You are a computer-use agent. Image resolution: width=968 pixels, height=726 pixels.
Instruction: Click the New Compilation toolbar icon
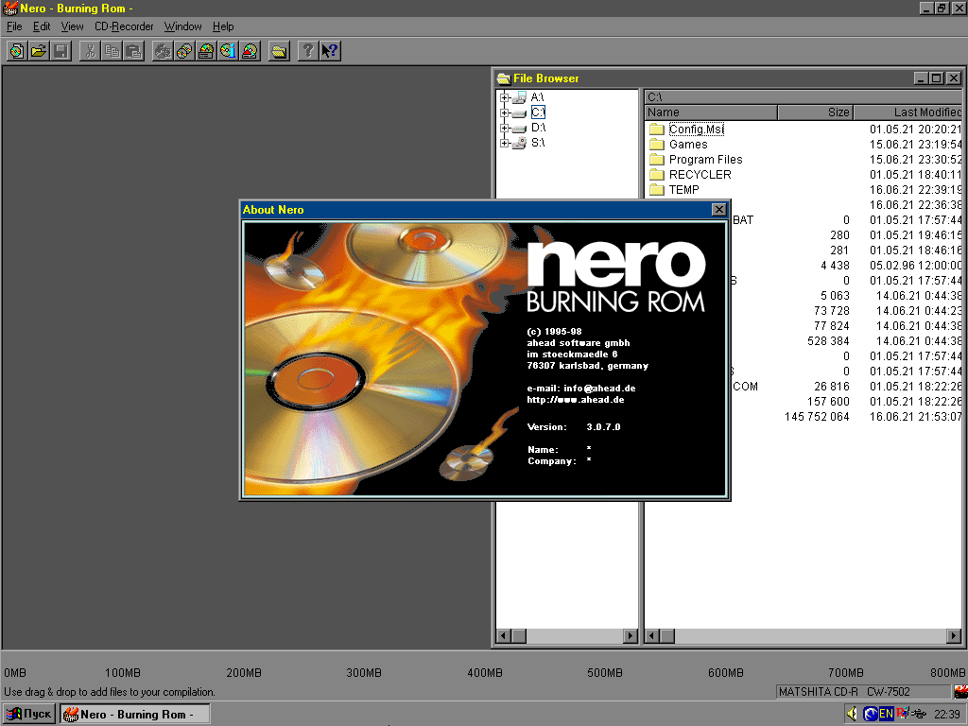pyautogui.click(x=17, y=51)
